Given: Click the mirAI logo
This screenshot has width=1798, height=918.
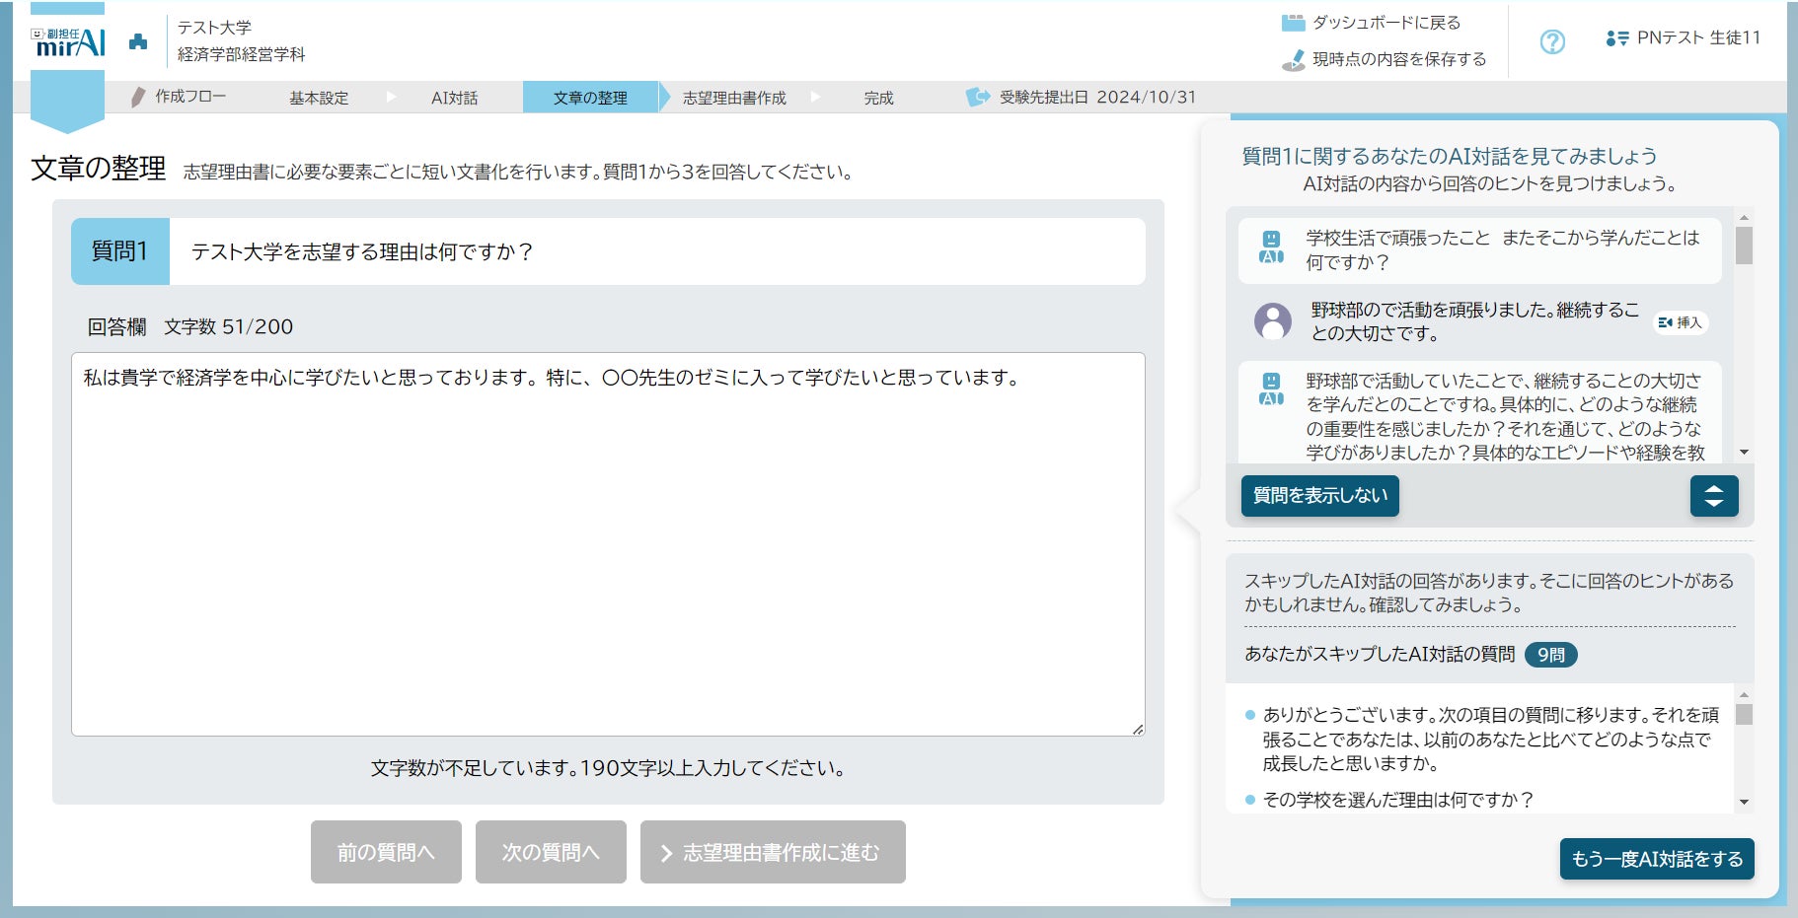Looking at the screenshot, I should [68, 41].
